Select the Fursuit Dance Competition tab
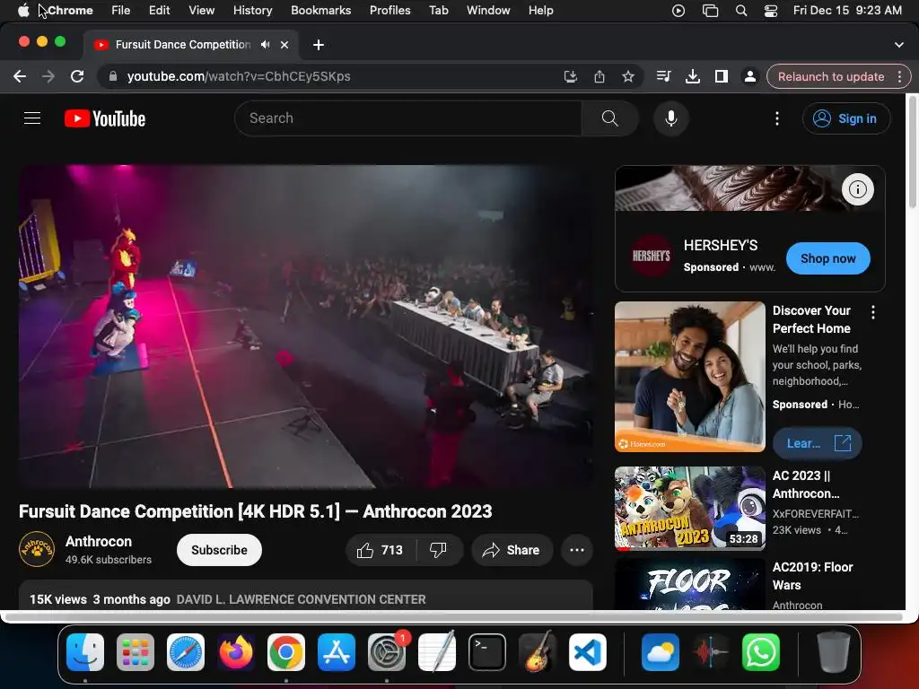Viewport: 919px width, 689px height. click(x=183, y=45)
